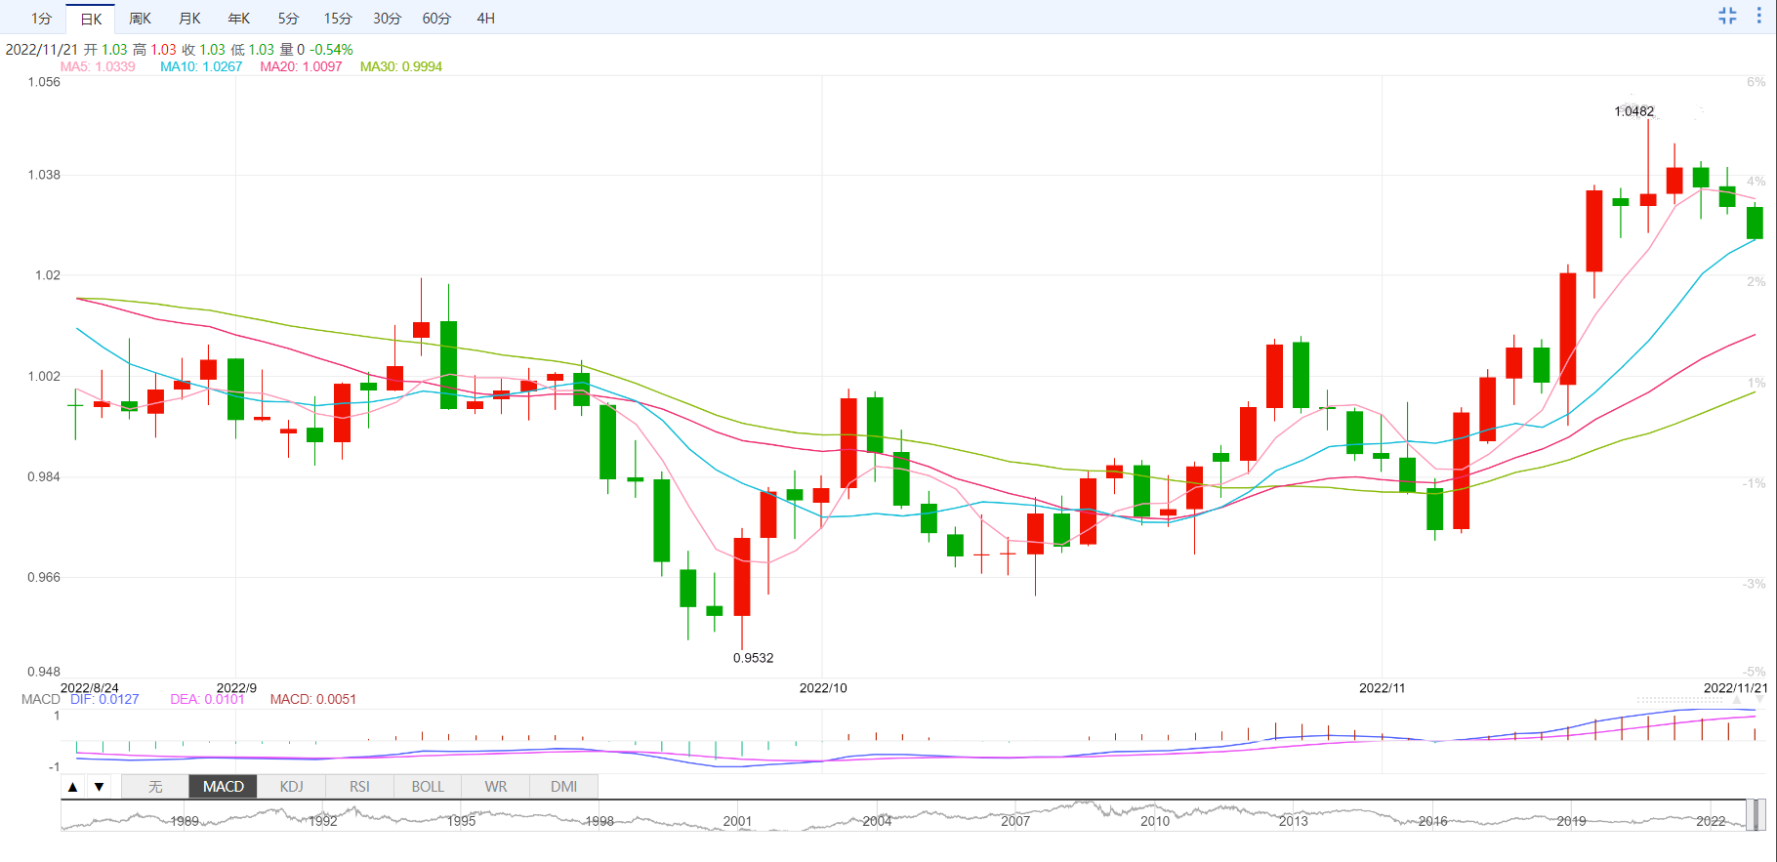Switch indicator to KDJ

click(x=291, y=787)
